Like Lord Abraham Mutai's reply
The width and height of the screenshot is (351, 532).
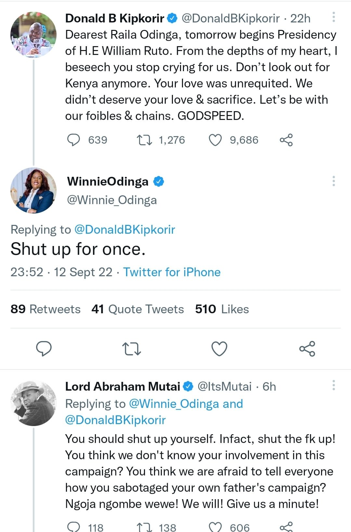point(215,526)
